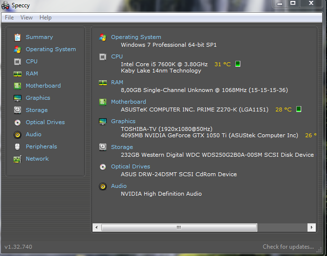Select Audio in the sidebar
This screenshot has height=256, width=327.
(33, 134)
